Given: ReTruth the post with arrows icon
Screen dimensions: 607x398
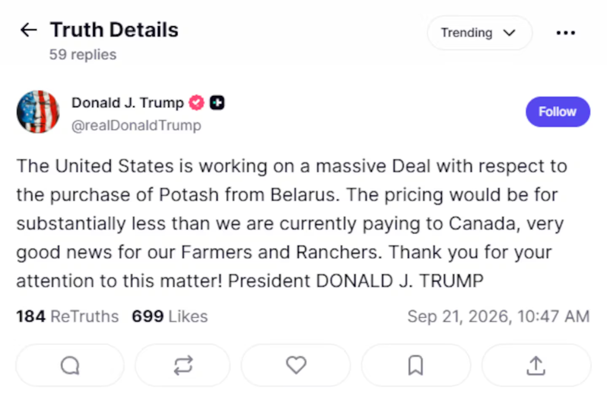Looking at the screenshot, I should click(183, 365).
